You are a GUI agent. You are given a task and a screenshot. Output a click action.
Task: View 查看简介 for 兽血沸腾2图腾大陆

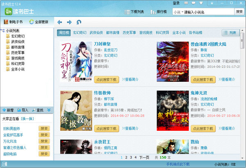tap(227, 79)
